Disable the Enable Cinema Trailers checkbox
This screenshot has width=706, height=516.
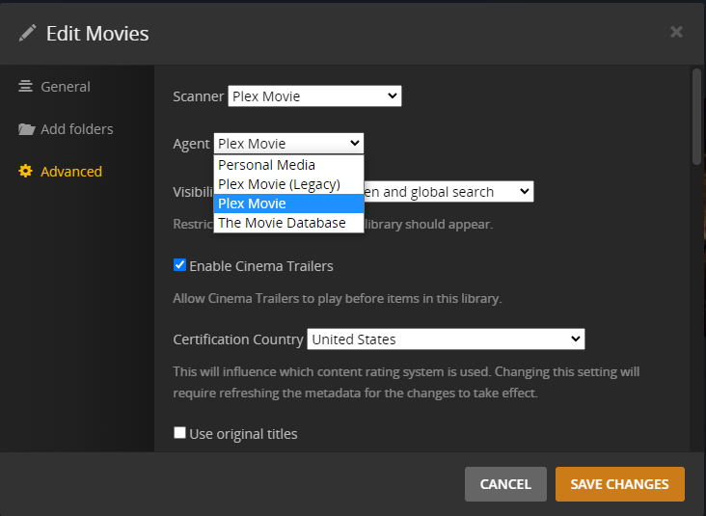[x=179, y=265]
